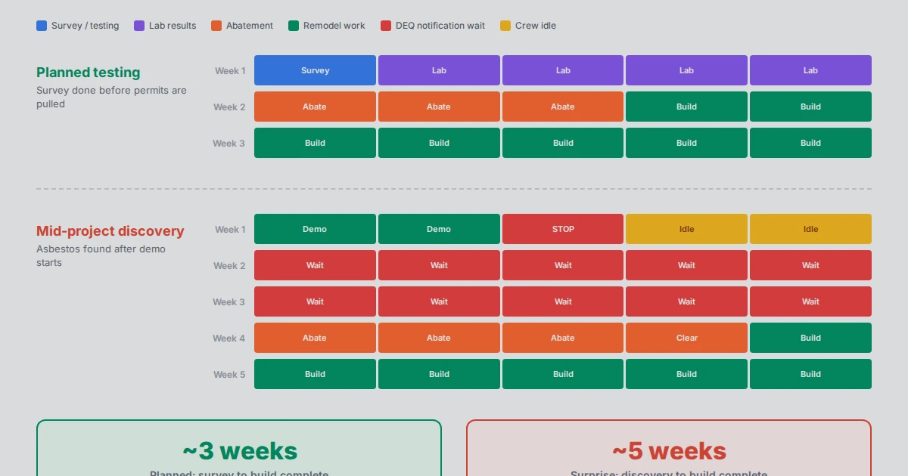Click the green Remodel work legend swatch
The image size is (908, 476).
click(294, 26)
